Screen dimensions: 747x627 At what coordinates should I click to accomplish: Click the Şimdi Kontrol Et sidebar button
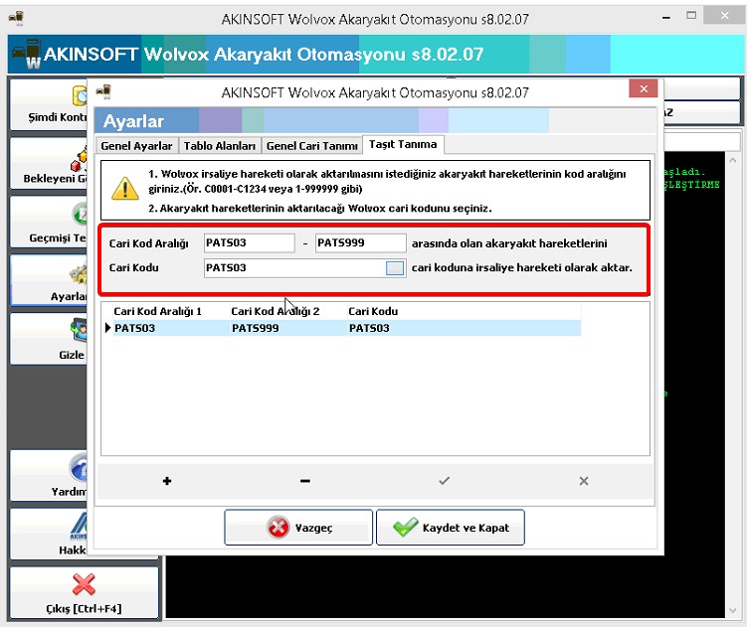pos(48,104)
